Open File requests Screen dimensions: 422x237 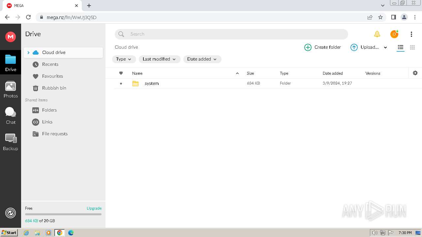pos(55,134)
